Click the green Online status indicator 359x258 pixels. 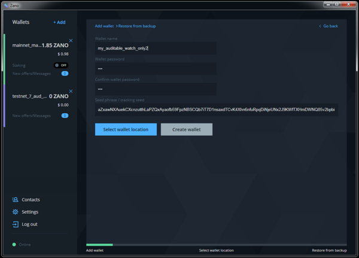point(14,244)
